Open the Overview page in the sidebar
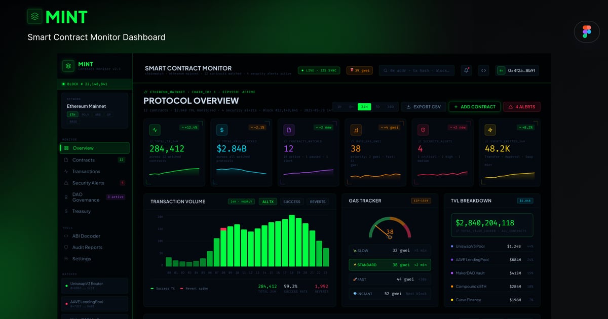608x319 pixels. 94,148
